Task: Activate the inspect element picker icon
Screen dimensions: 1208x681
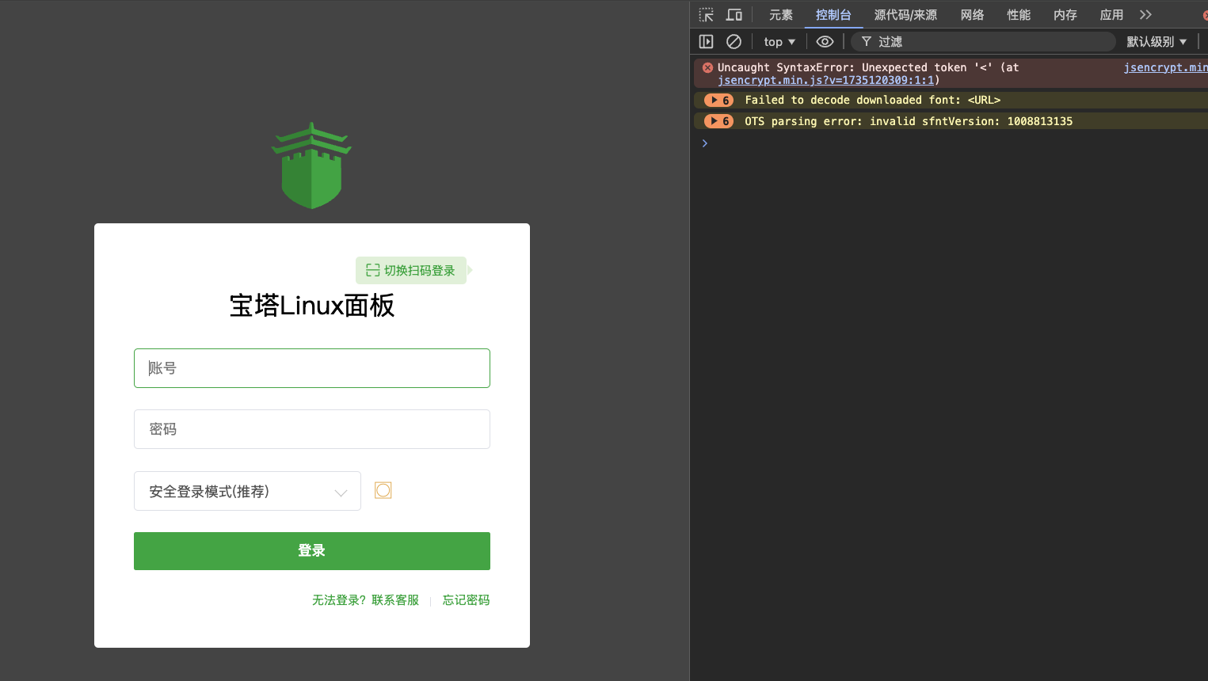Action: 706,15
